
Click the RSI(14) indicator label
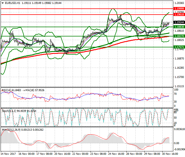pos(8,90)
